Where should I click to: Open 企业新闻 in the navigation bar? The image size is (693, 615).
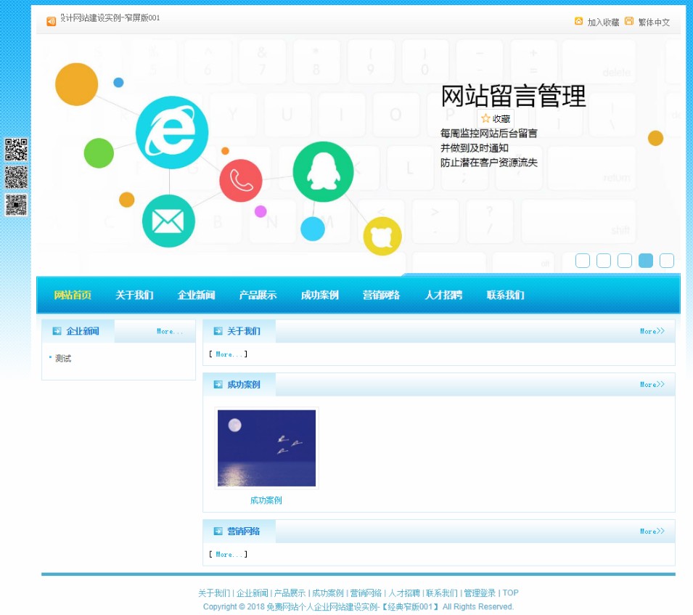pyautogui.click(x=196, y=295)
